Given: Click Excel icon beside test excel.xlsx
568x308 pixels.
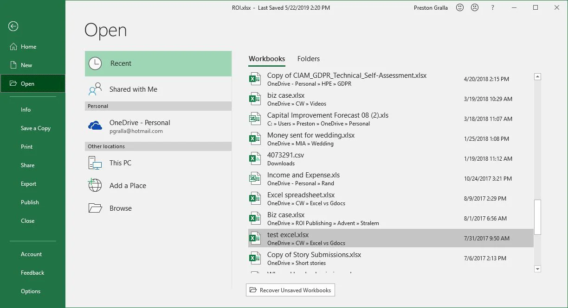Looking at the screenshot, I should click(x=255, y=238).
